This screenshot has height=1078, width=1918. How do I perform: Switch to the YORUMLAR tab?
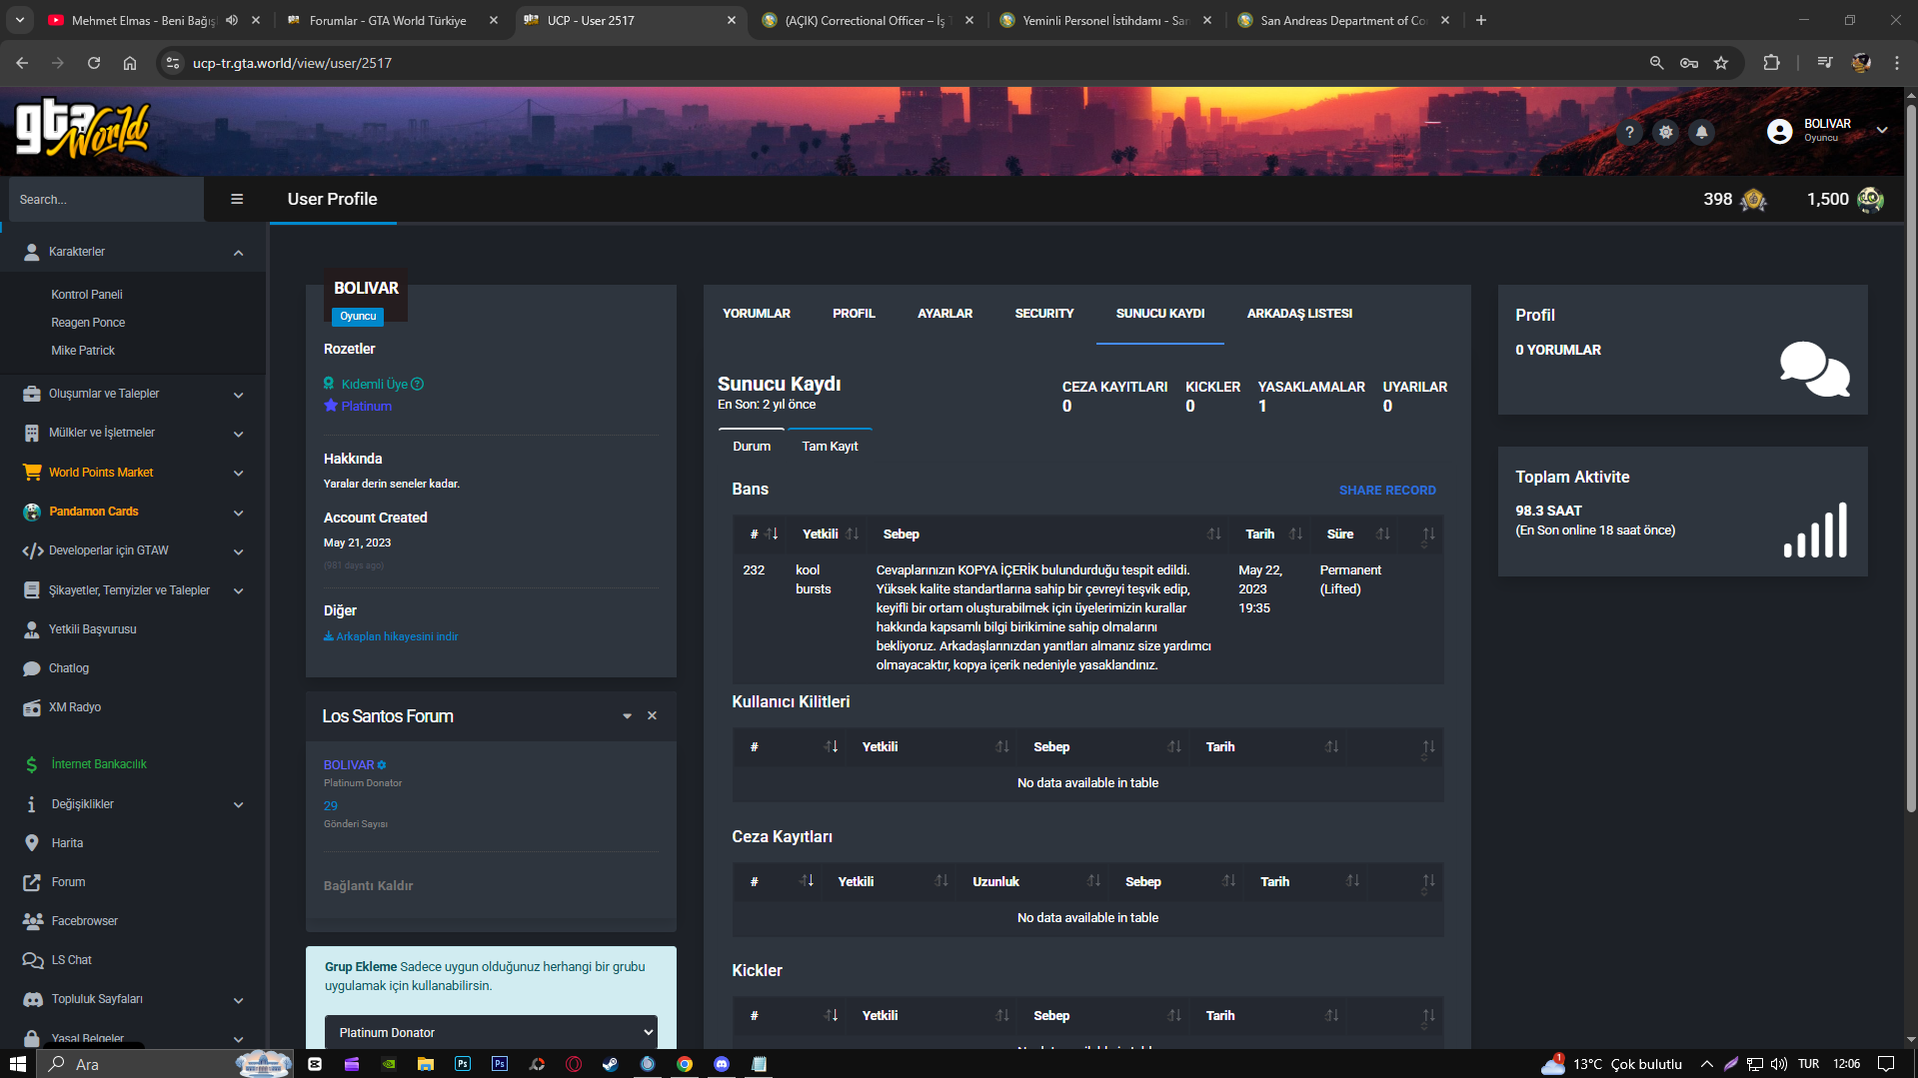(x=757, y=314)
